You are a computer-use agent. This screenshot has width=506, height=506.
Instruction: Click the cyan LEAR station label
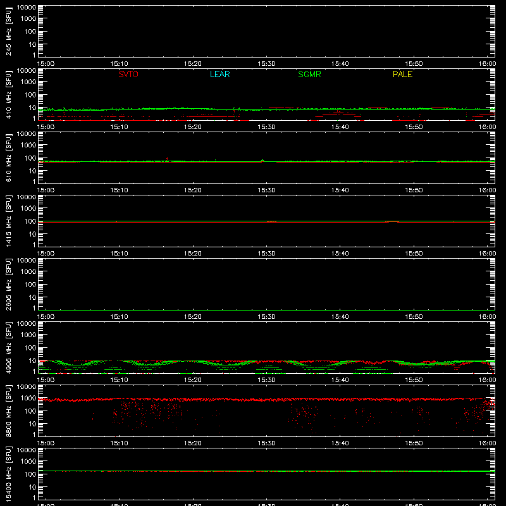click(219, 74)
